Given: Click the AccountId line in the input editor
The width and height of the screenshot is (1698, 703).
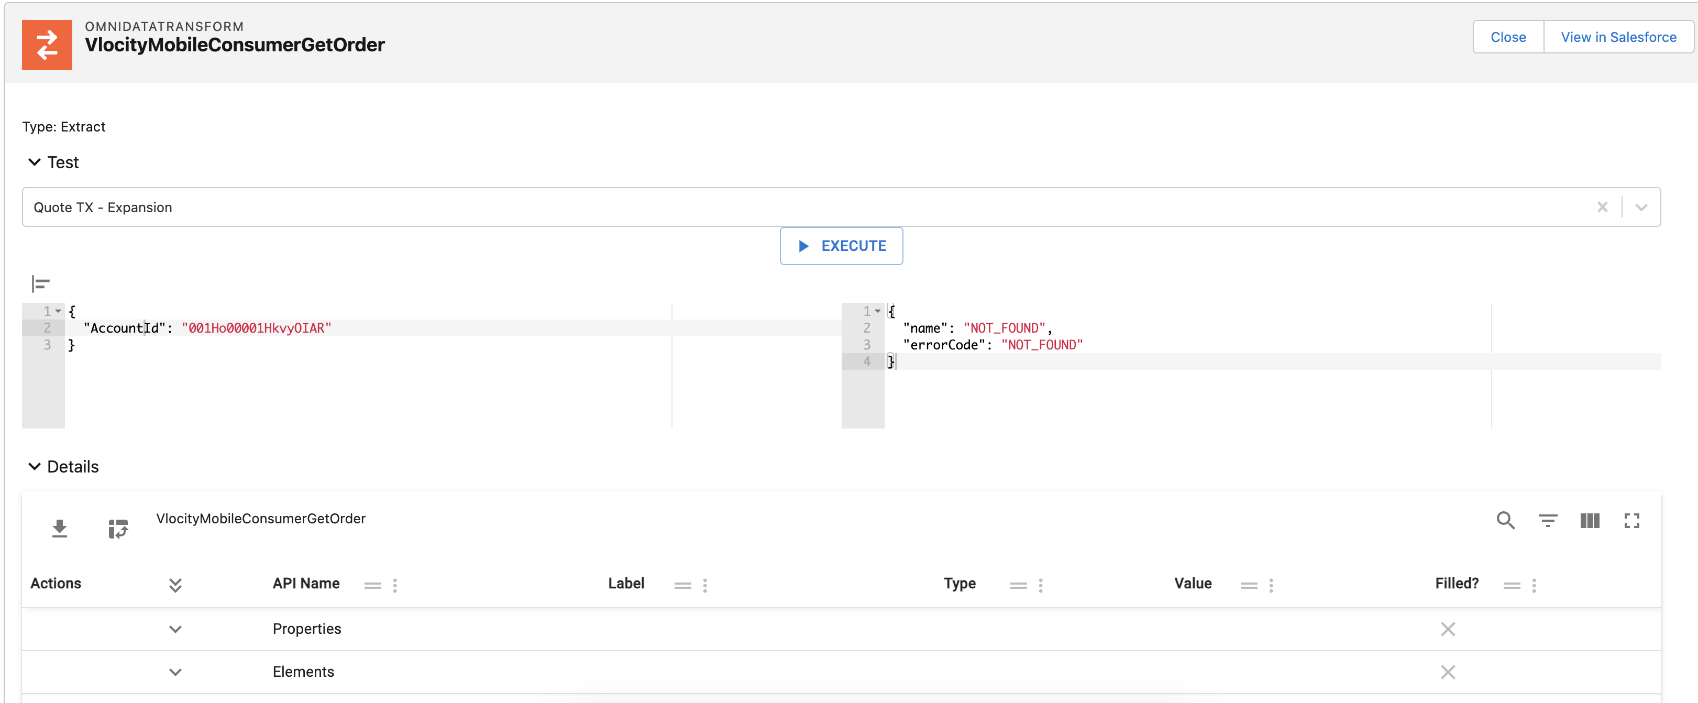Looking at the screenshot, I should 207,328.
